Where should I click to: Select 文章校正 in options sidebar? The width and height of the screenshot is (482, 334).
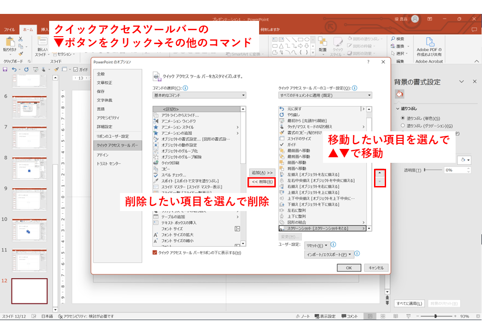[117, 83]
